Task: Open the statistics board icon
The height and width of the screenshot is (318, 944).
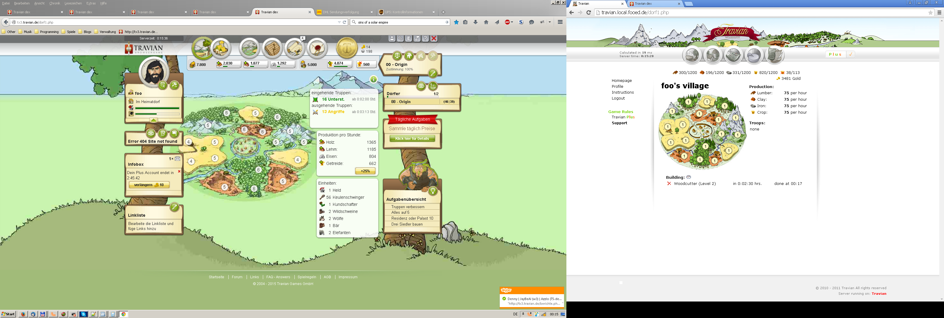Action: (272, 48)
